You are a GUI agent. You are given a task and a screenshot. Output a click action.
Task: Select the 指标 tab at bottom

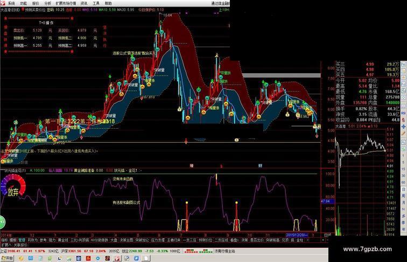(x=5, y=240)
